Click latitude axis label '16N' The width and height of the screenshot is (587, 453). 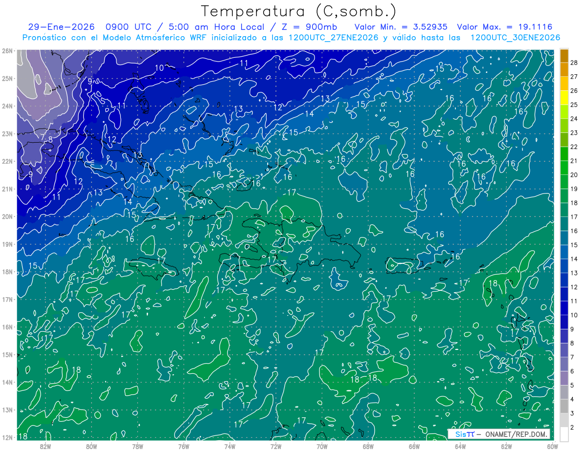(7, 327)
